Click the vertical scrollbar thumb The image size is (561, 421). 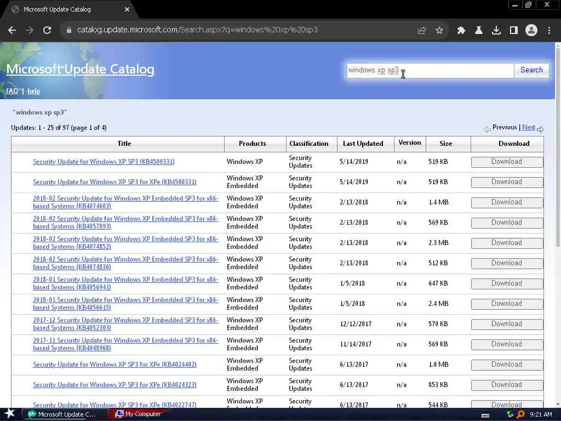coord(558,147)
